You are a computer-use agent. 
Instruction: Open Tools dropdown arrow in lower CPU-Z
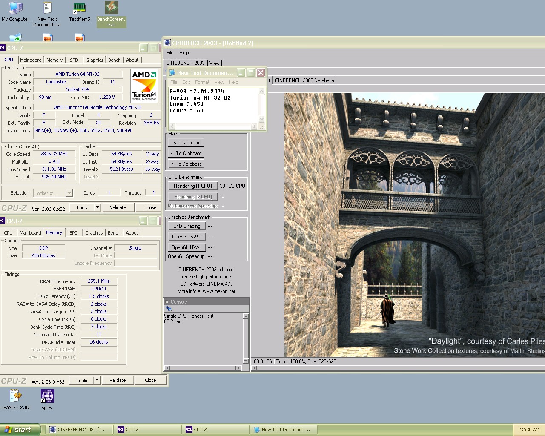coord(97,380)
